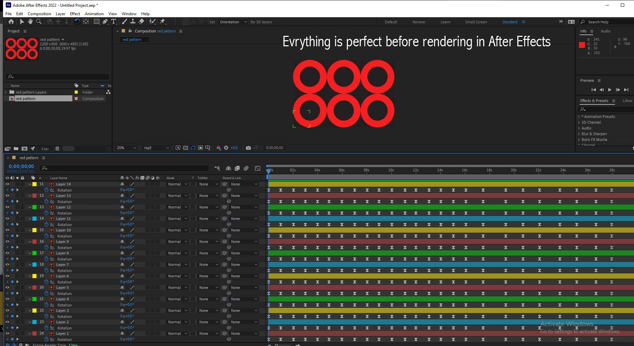Viewport: 634px width, 346px height.
Task: Select the Hand tool
Action: (30, 22)
